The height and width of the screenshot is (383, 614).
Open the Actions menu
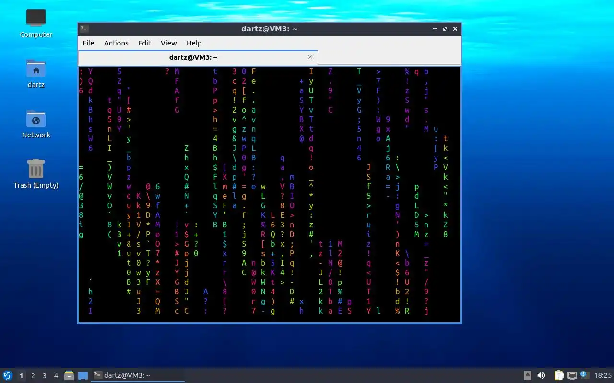pos(116,43)
